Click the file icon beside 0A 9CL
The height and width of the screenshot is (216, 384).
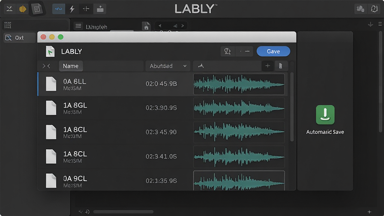click(x=51, y=181)
